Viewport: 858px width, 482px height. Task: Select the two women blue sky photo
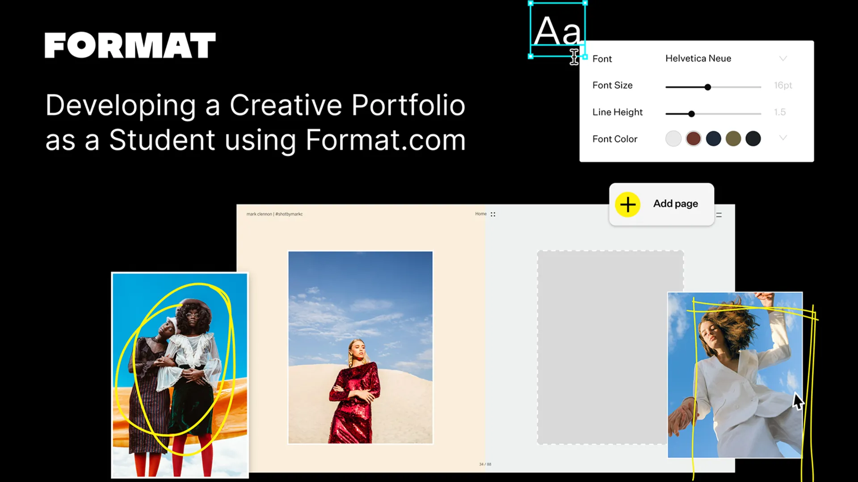(x=180, y=375)
